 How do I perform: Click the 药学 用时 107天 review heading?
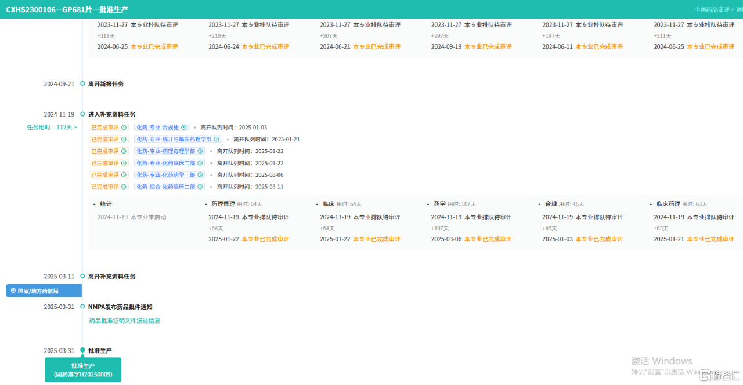pos(455,204)
